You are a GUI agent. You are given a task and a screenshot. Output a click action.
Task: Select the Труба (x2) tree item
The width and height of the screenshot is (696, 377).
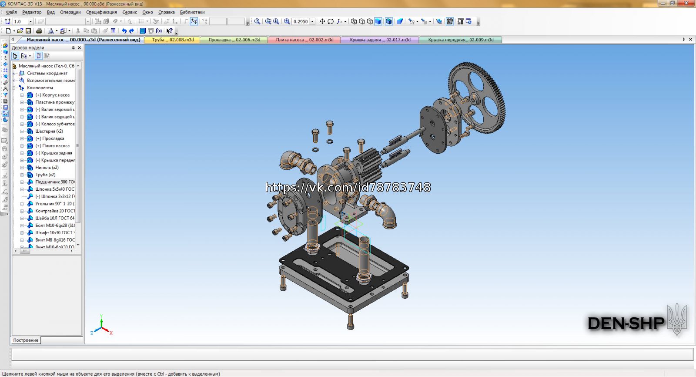coord(45,175)
